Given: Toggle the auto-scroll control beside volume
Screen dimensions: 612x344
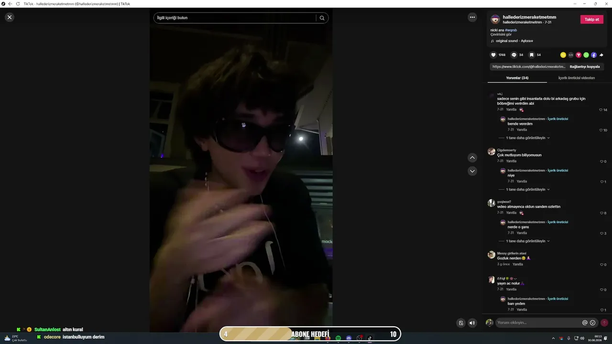Looking at the screenshot, I should point(461,323).
